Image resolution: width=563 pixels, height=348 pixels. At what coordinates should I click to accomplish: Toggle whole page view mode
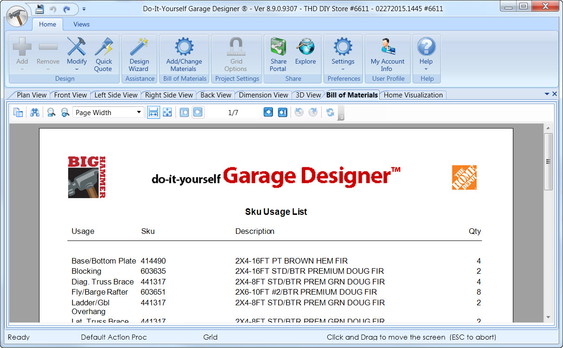click(x=168, y=112)
